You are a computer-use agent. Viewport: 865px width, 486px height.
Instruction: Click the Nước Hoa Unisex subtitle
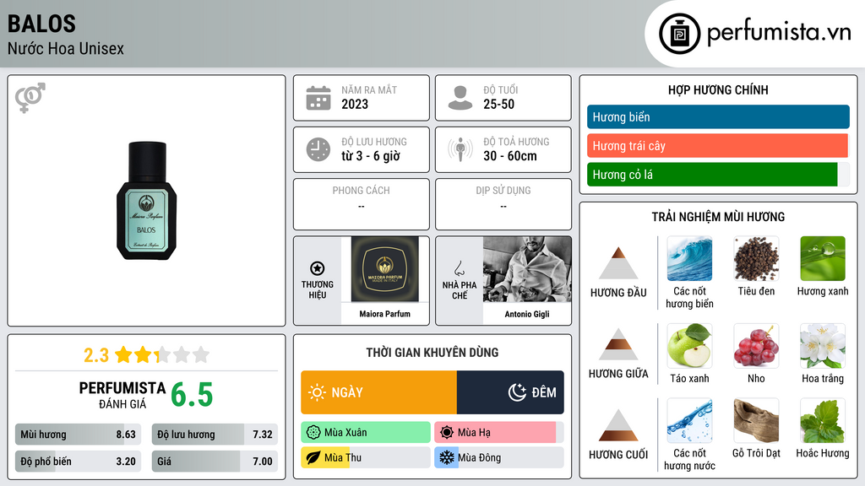click(66, 48)
